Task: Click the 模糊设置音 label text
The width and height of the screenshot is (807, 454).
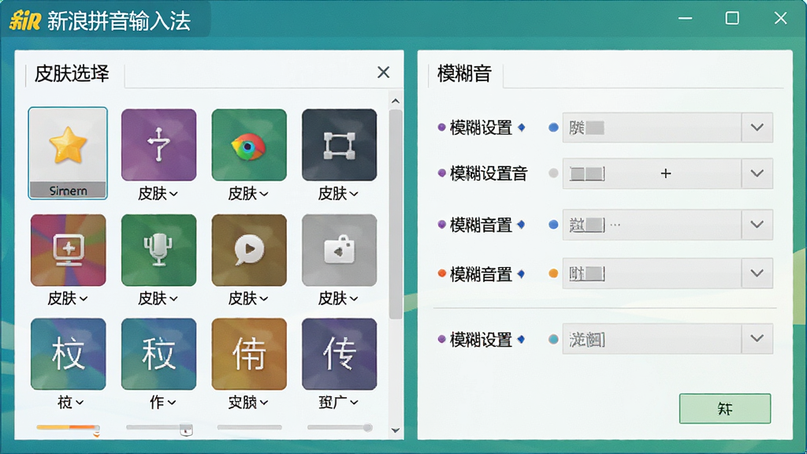Action: pyautogui.click(x=489, y=173)
